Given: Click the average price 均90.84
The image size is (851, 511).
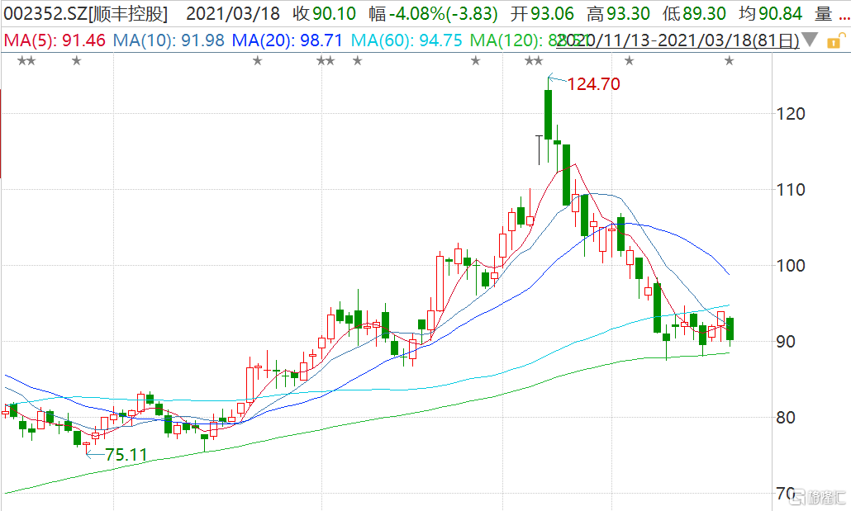Looking at the screenshot, I should click(770, 13).
